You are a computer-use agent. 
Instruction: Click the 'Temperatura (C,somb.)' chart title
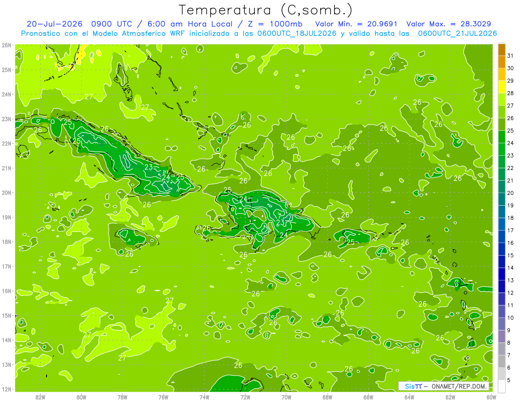[x=266, y=10]
